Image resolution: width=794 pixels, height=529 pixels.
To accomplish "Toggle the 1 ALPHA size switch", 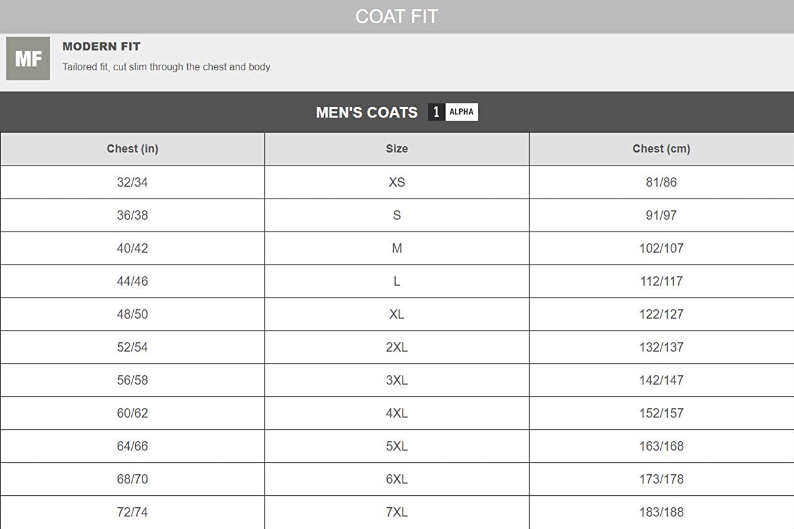I will pos(453,112).
